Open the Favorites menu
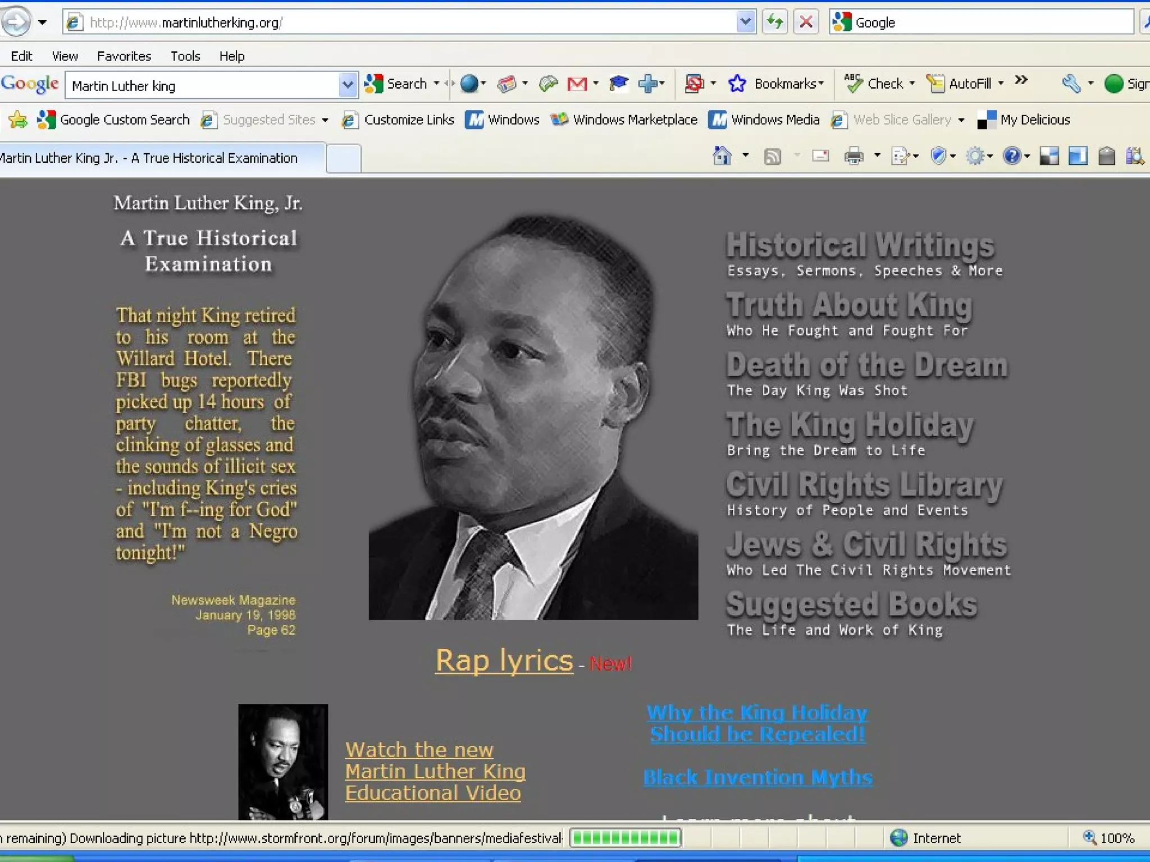The width and height of the screenshot is (1150, 862). 124,56
